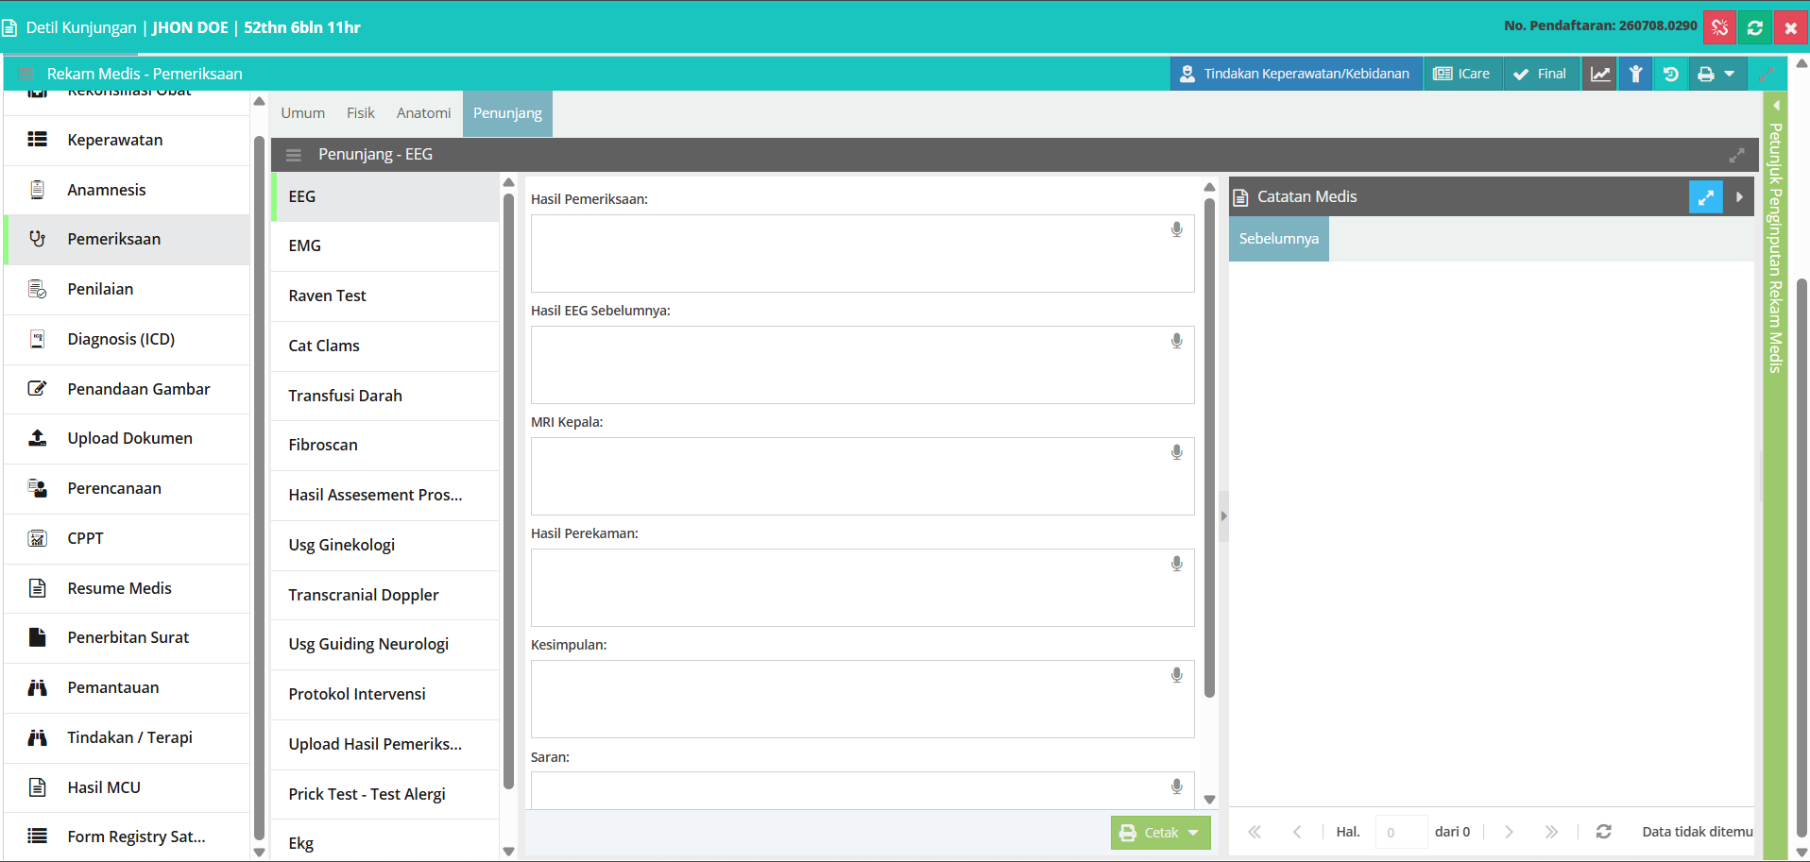Switch to the Fisik tab
1810x862 pixels.
click(x=360, y=113)
